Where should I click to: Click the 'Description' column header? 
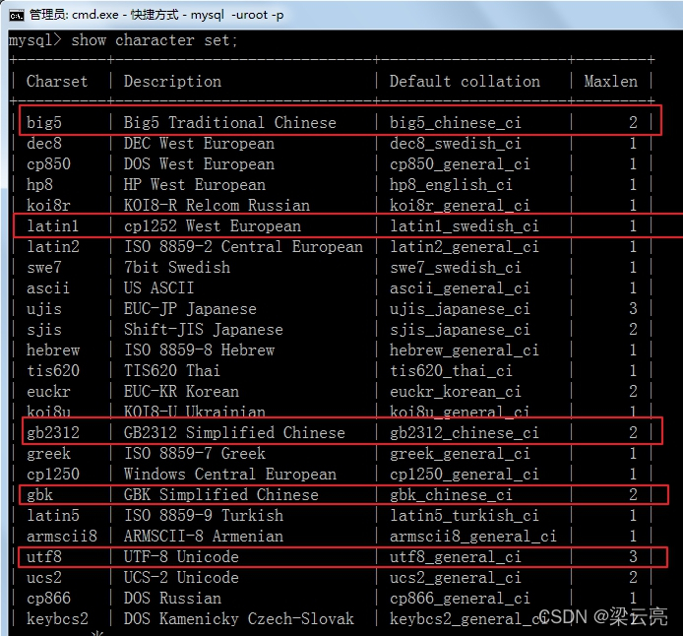coord(172,82)
